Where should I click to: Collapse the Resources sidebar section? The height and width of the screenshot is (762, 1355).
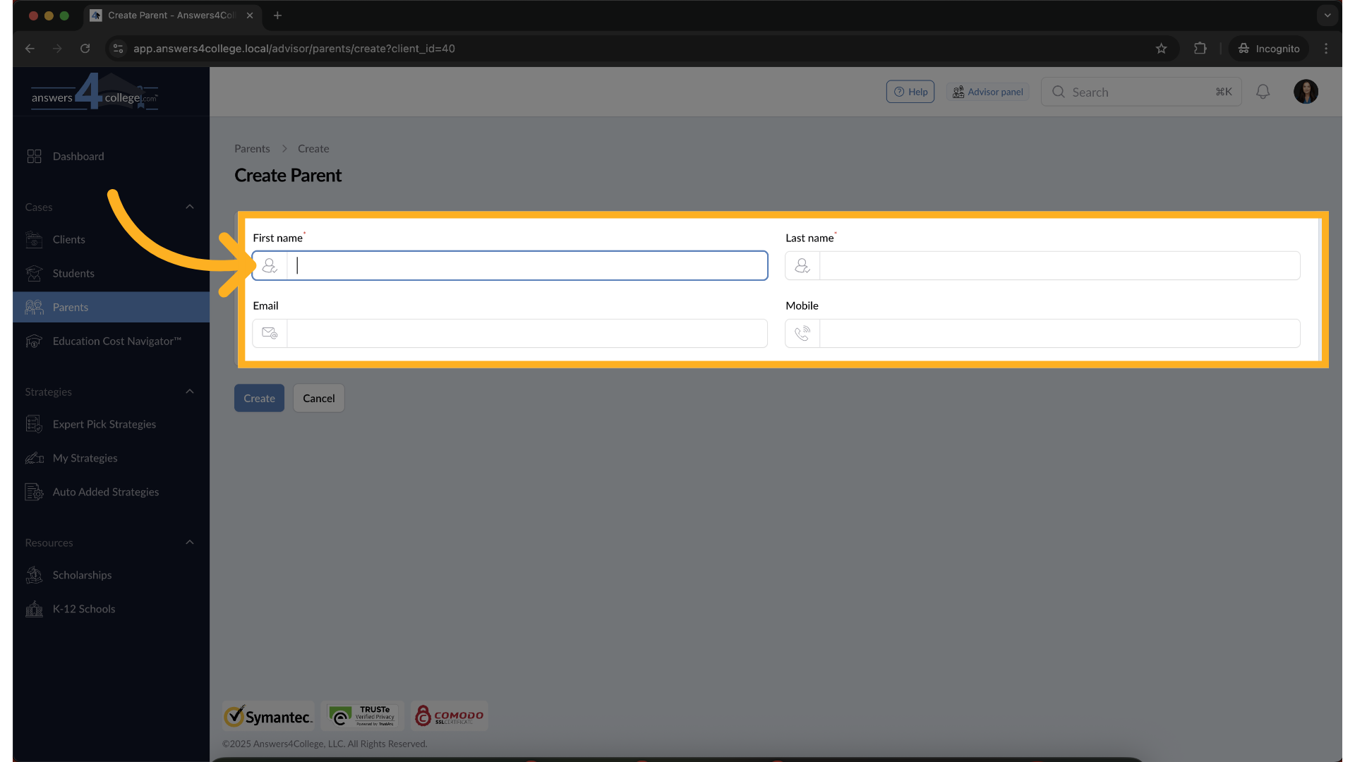(189, 543)
